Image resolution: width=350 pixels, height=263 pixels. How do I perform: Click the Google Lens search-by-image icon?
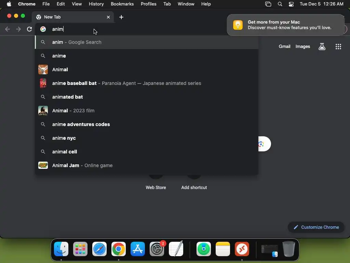click(x=261, y=144)
